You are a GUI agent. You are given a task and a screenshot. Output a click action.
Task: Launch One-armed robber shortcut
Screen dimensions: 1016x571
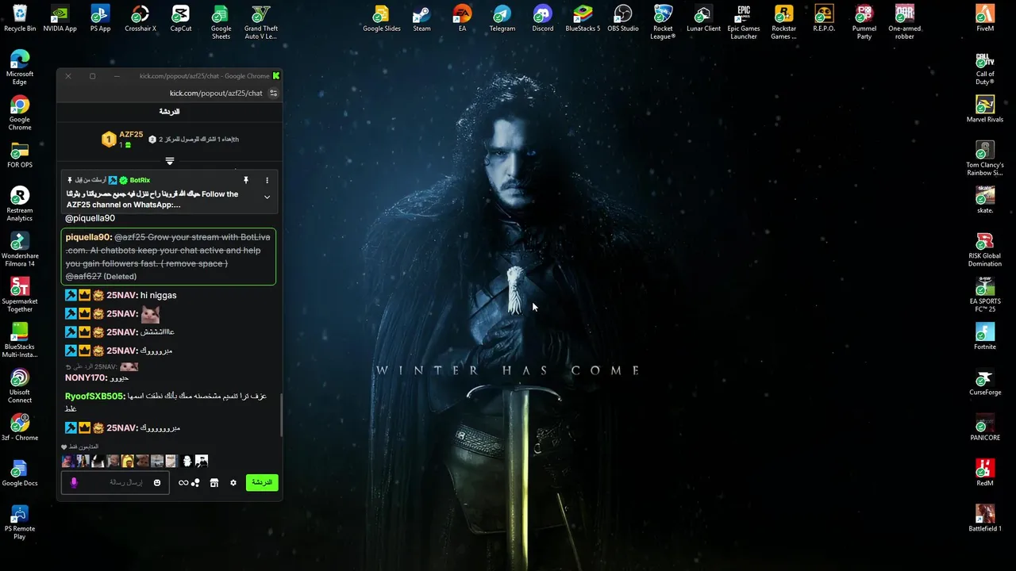point(905,21)
